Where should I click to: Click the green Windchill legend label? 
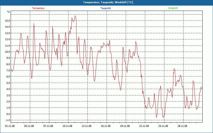click(x=173, y=8)
